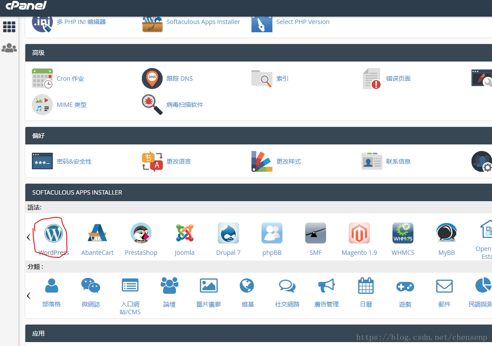
Task: Open the 圖片畫廊 gallery category icon
Action: tap(209, 285)
